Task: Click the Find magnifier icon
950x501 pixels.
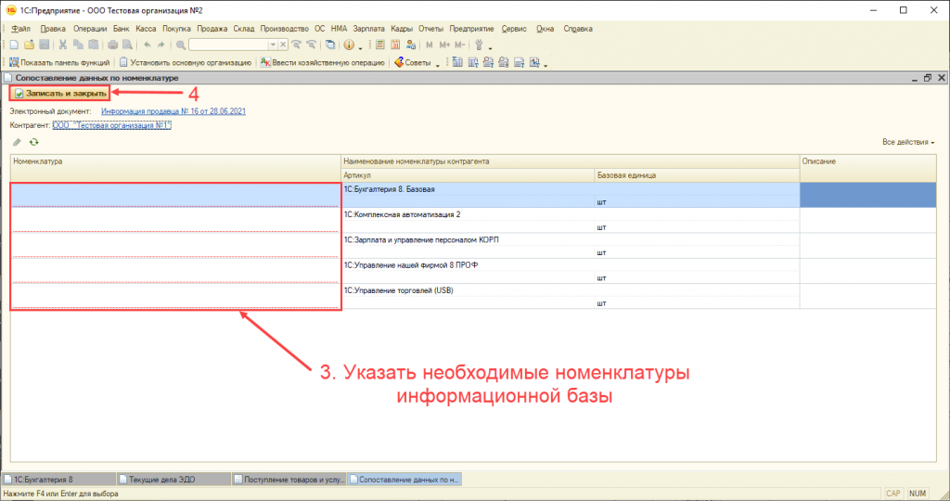Action: click(181, 45)
